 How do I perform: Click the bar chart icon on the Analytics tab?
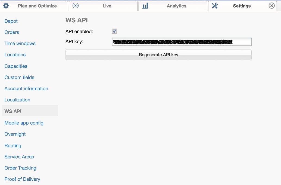[x=145, y=5]
